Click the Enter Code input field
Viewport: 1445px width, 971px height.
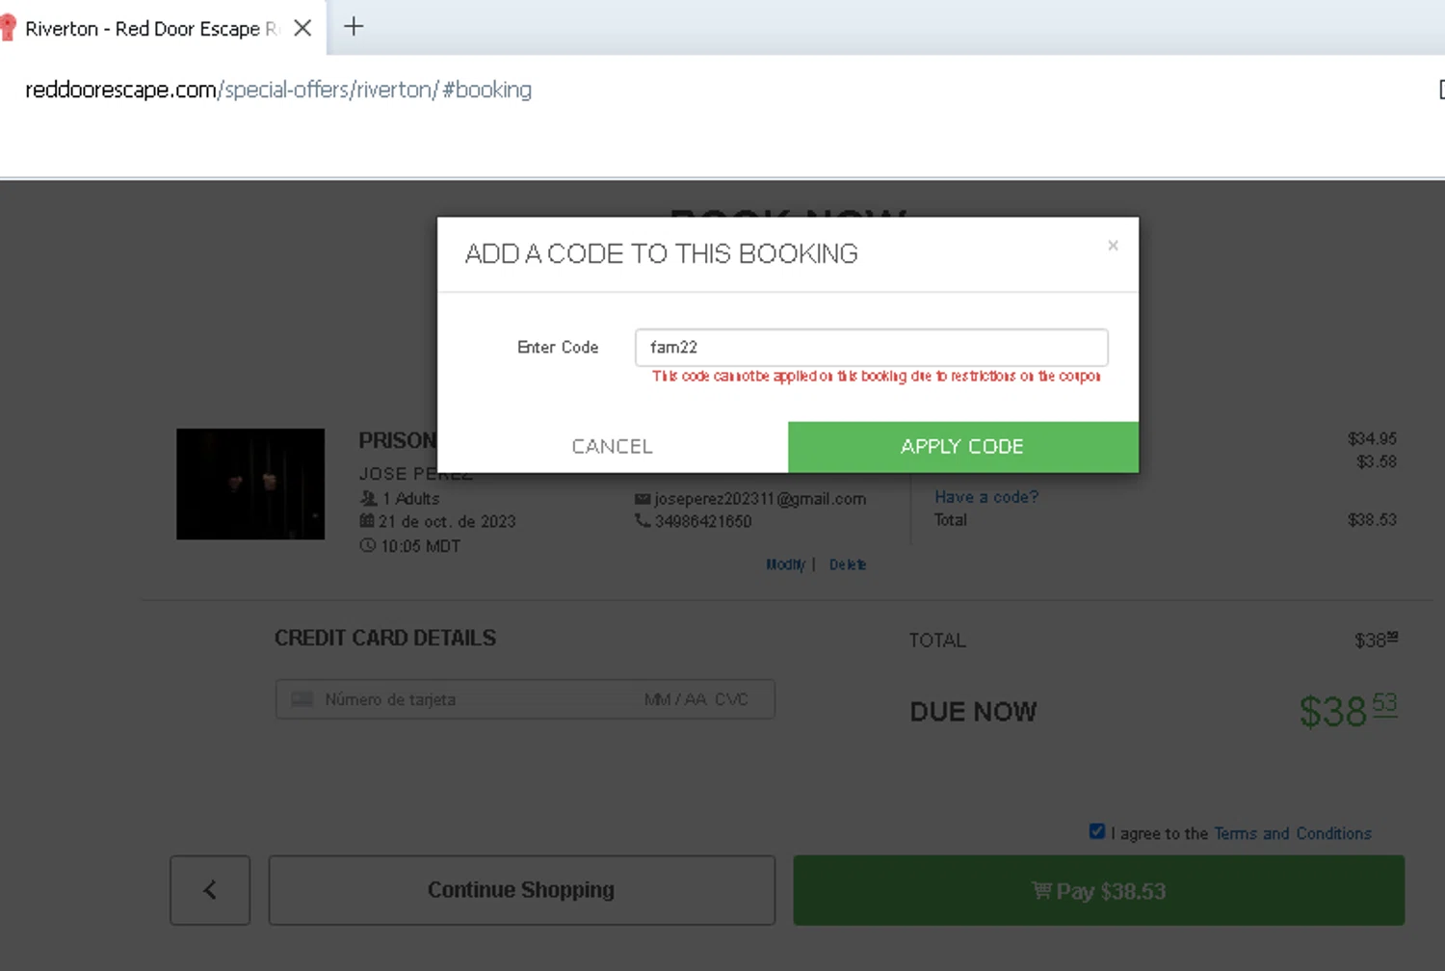(871, 348)
